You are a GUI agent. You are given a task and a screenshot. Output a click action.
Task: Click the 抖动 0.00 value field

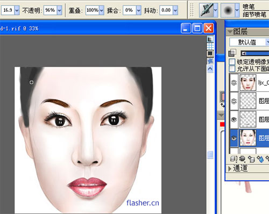pyautogui.click(x=166, y=10)
